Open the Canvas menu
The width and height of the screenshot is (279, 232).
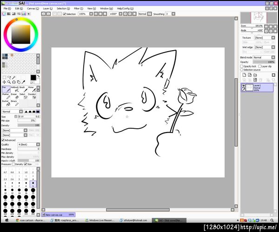tap(33, 8)
